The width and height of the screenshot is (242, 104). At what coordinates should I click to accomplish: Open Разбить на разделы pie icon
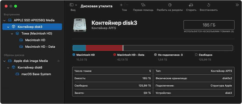pos(170,5)
